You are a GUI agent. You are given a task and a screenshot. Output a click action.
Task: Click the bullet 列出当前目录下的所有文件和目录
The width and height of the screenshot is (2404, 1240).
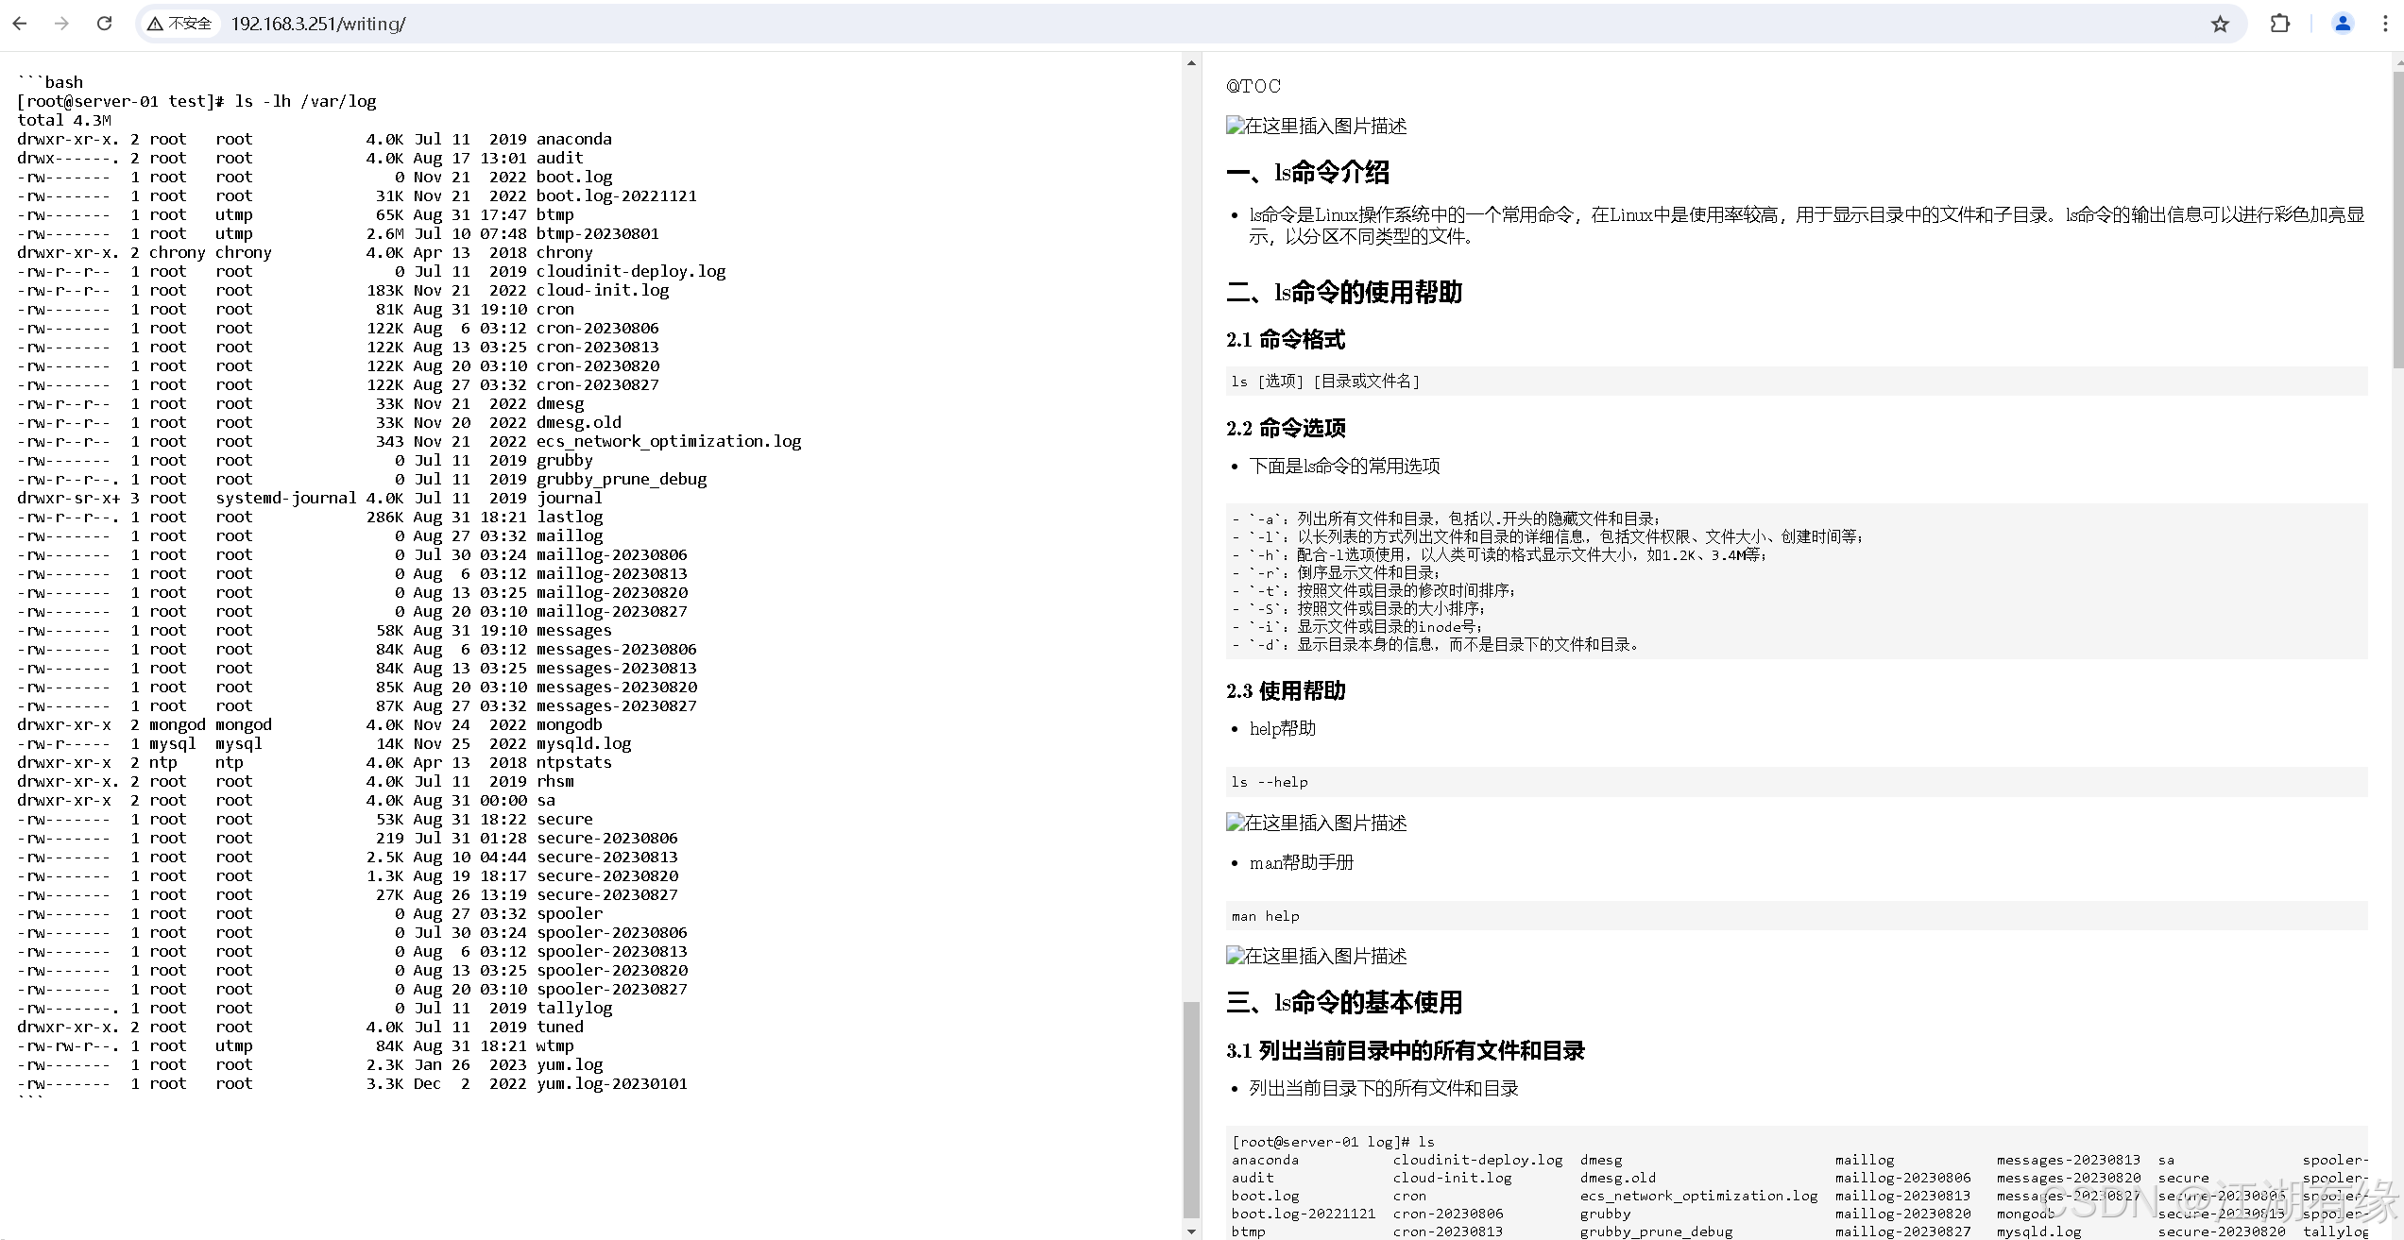click(1384, 1088)
